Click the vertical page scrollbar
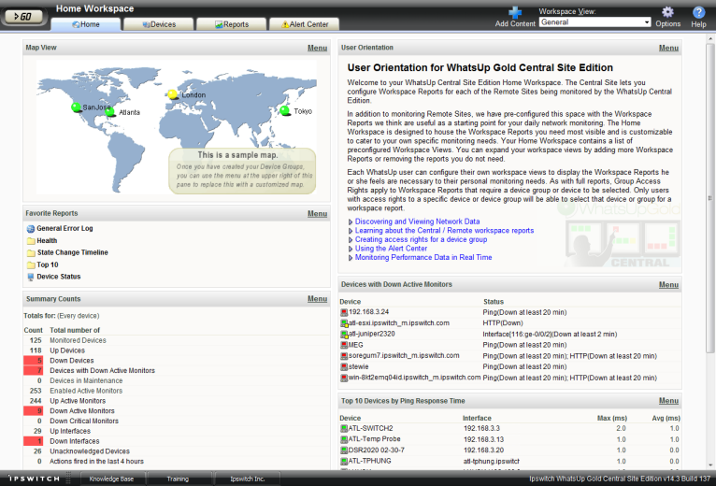The image size is (716, 486). [x=709, y=199]
